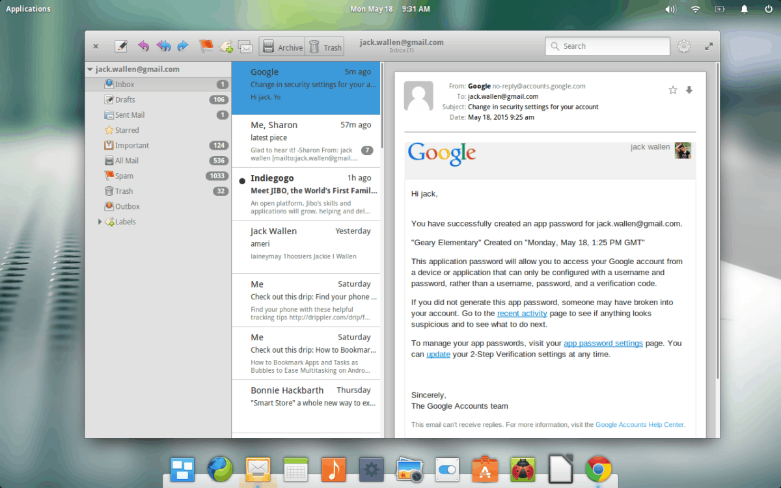Click the download arrow on the message header
The width and height of the screenshot is (781, 488).
point(689,90)
